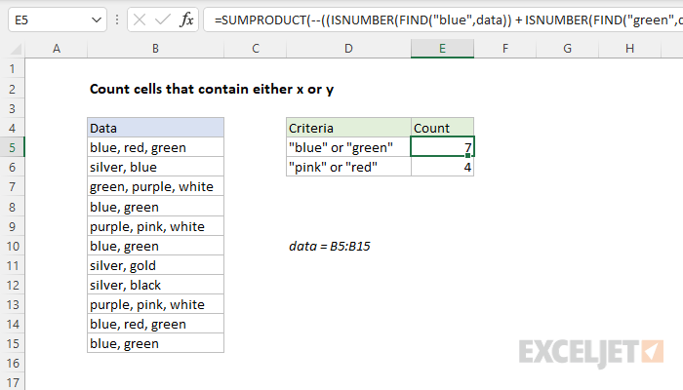Select column E header
The image size is (683, 390).
tap(442, 49)
